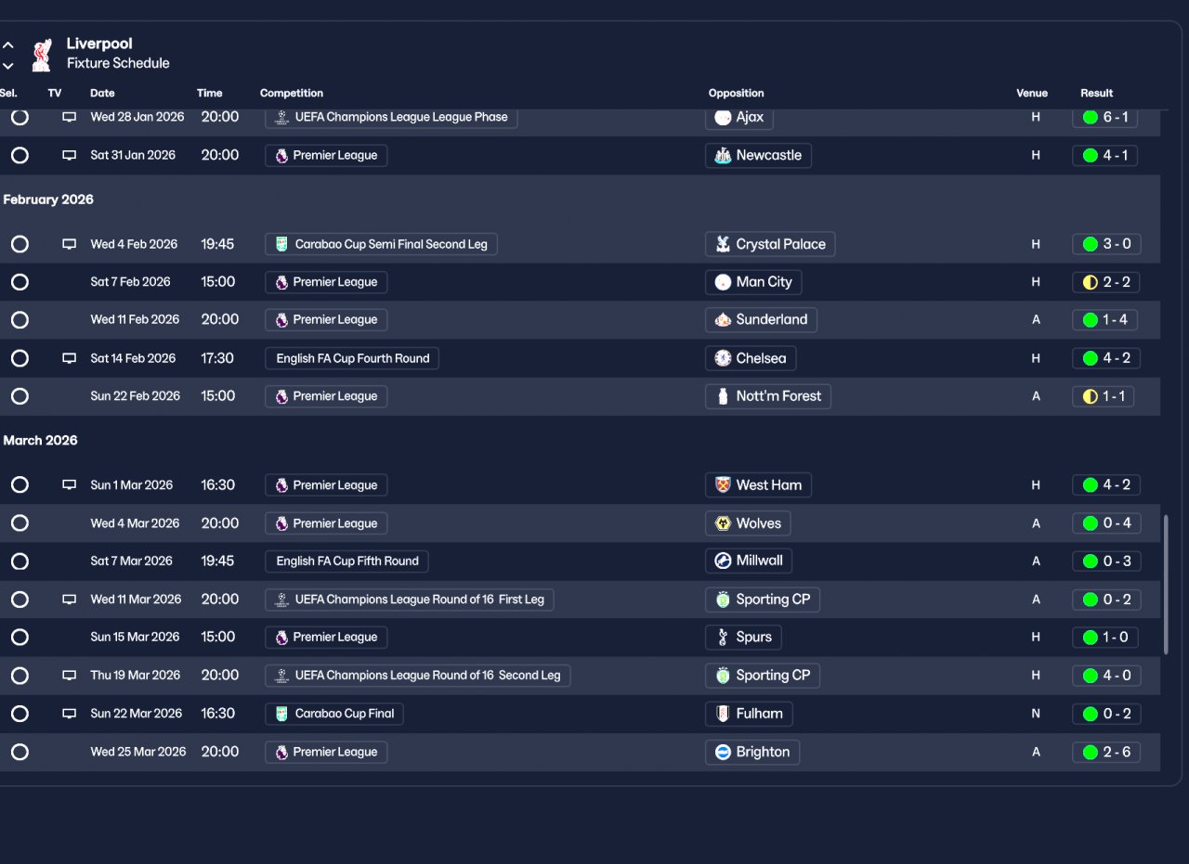1189x864 pixels.
Task: Click the March 2026 month heading
Action: click(x=41, y=441)
